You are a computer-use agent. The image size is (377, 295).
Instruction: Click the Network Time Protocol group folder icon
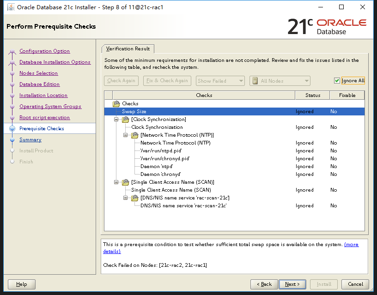click(134, 135)
